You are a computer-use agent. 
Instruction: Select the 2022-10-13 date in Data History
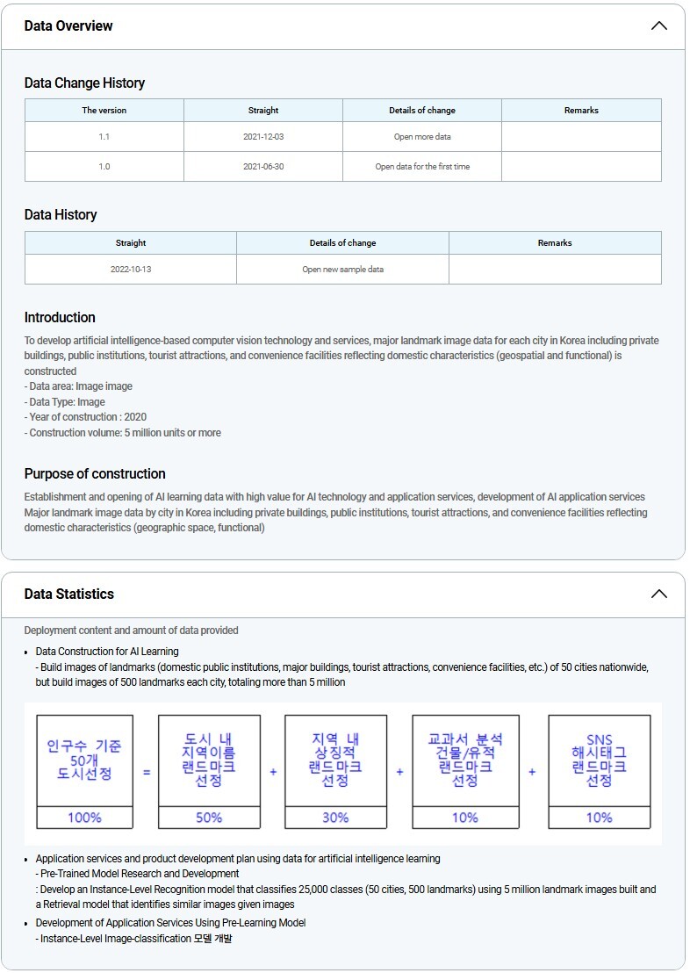(x=131, y=270)
